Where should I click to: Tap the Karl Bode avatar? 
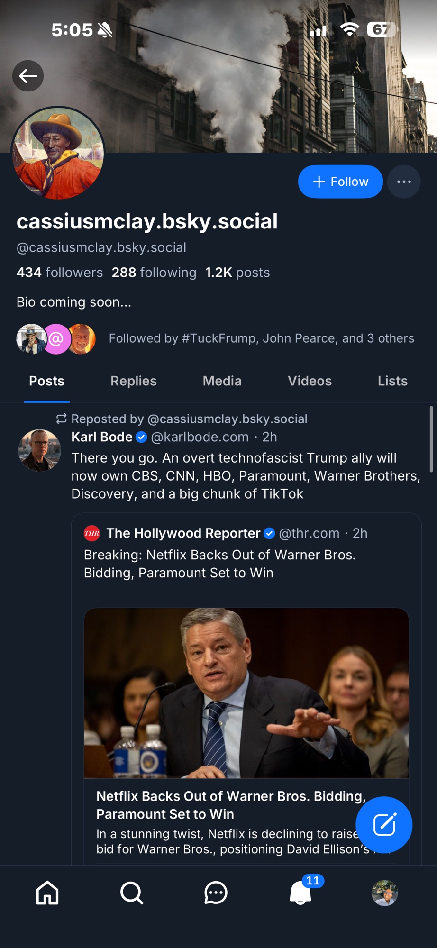(39, 450)
